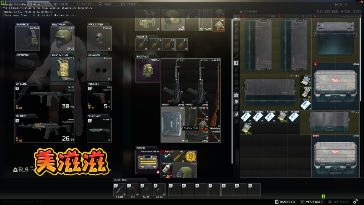Select the Dollars stack in the stash

pos(305,92)
